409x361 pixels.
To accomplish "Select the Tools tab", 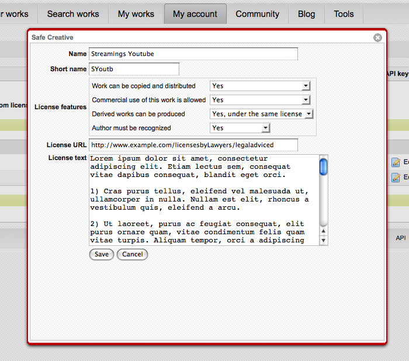I will click(344, 14).
